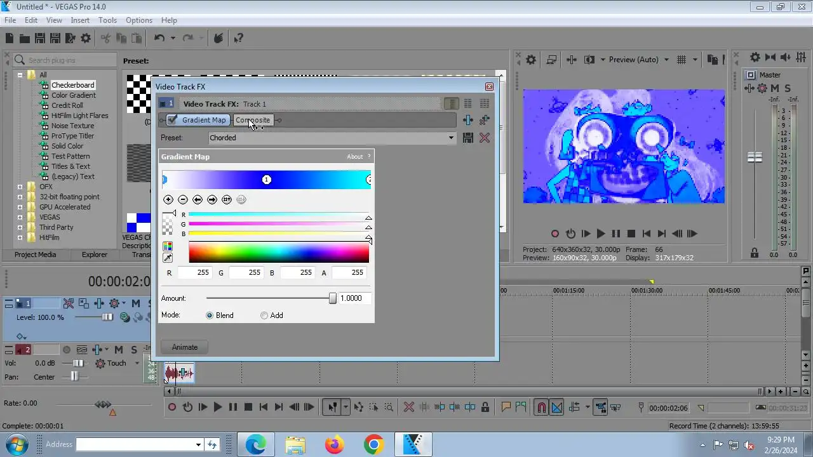Collapse the All plug-ins folder
Viewport: 813px width, 457px height.
20,75
